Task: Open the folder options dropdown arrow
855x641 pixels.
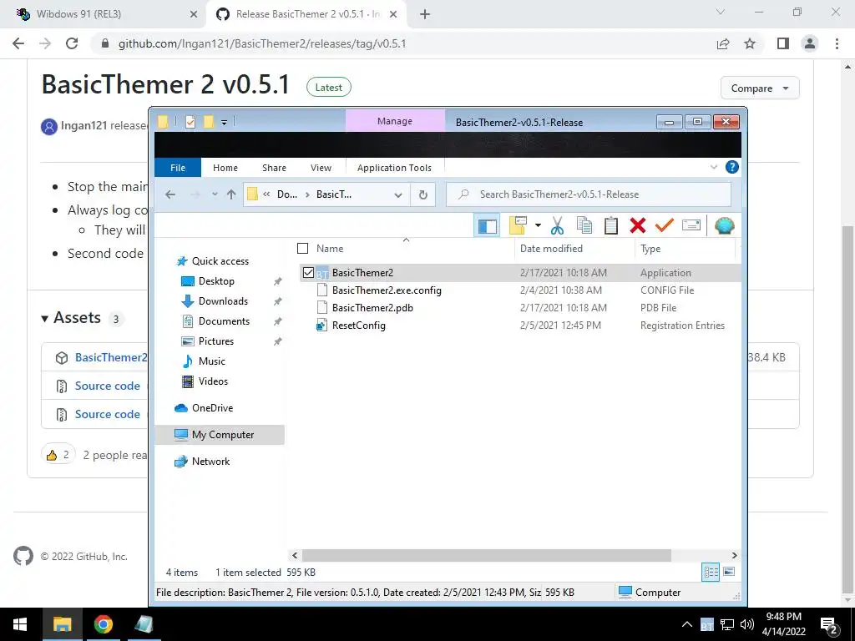Action: click(538, 225)
